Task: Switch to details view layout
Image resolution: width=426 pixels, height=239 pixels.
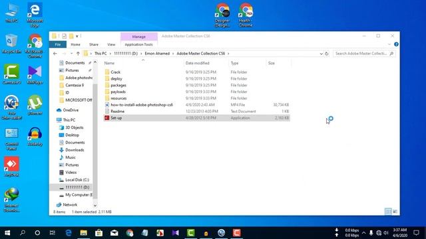Action: (388, 212)
